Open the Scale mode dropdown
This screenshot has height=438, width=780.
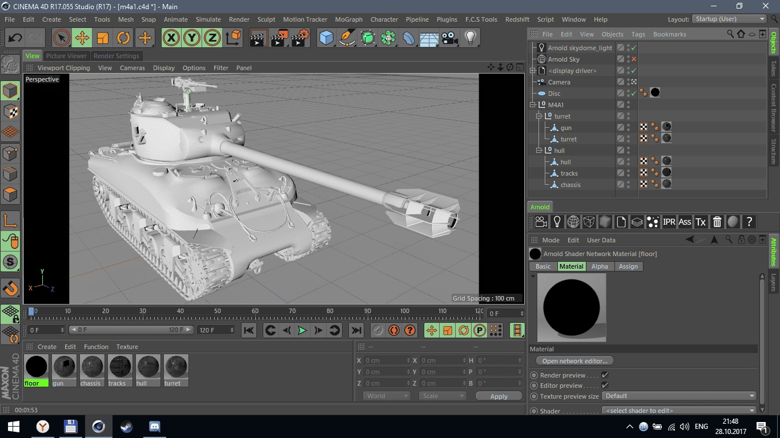click(x=442, y=396)
